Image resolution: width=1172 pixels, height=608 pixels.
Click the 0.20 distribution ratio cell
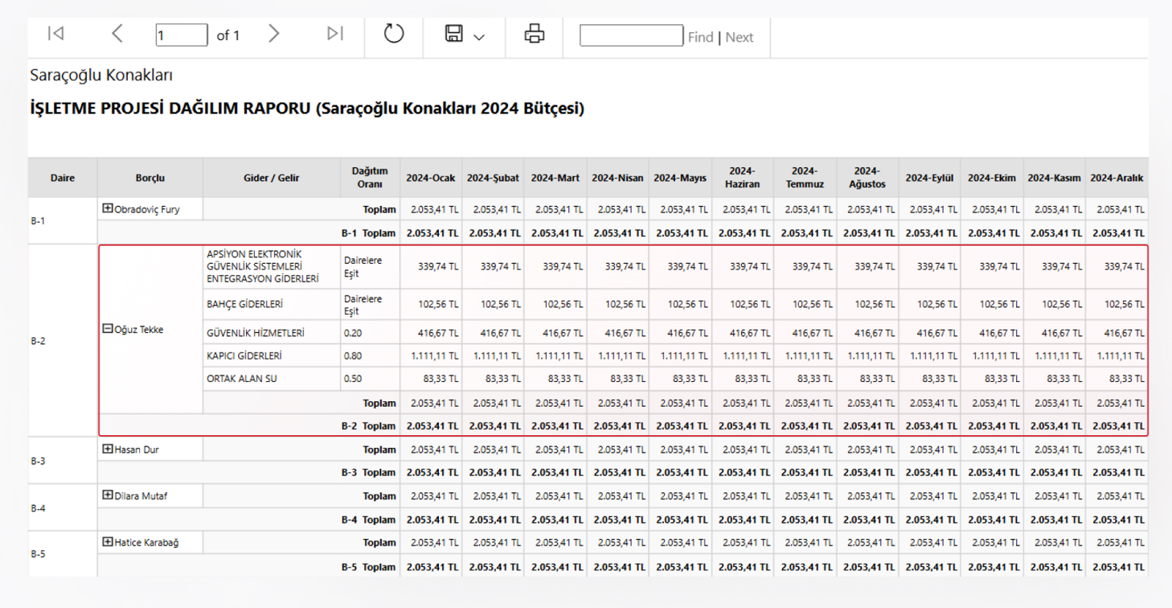pyautogui.click(x=370, y=332)
